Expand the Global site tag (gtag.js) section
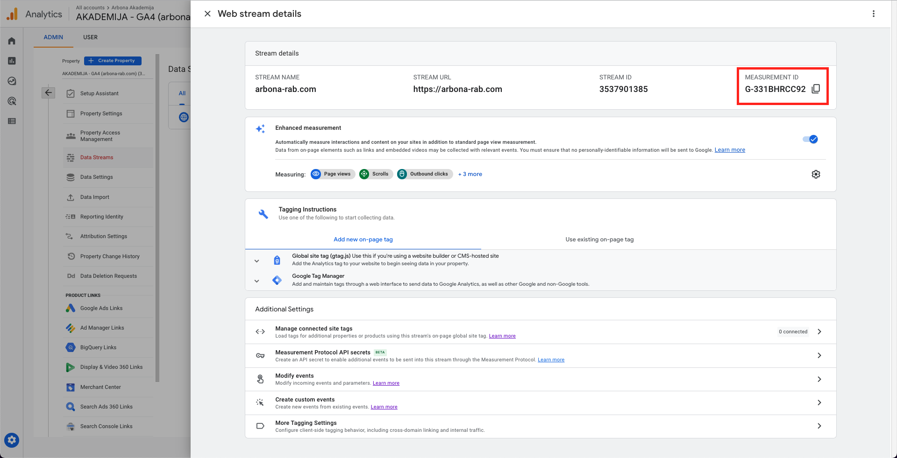897x458 pixels. tap(256, 261)
